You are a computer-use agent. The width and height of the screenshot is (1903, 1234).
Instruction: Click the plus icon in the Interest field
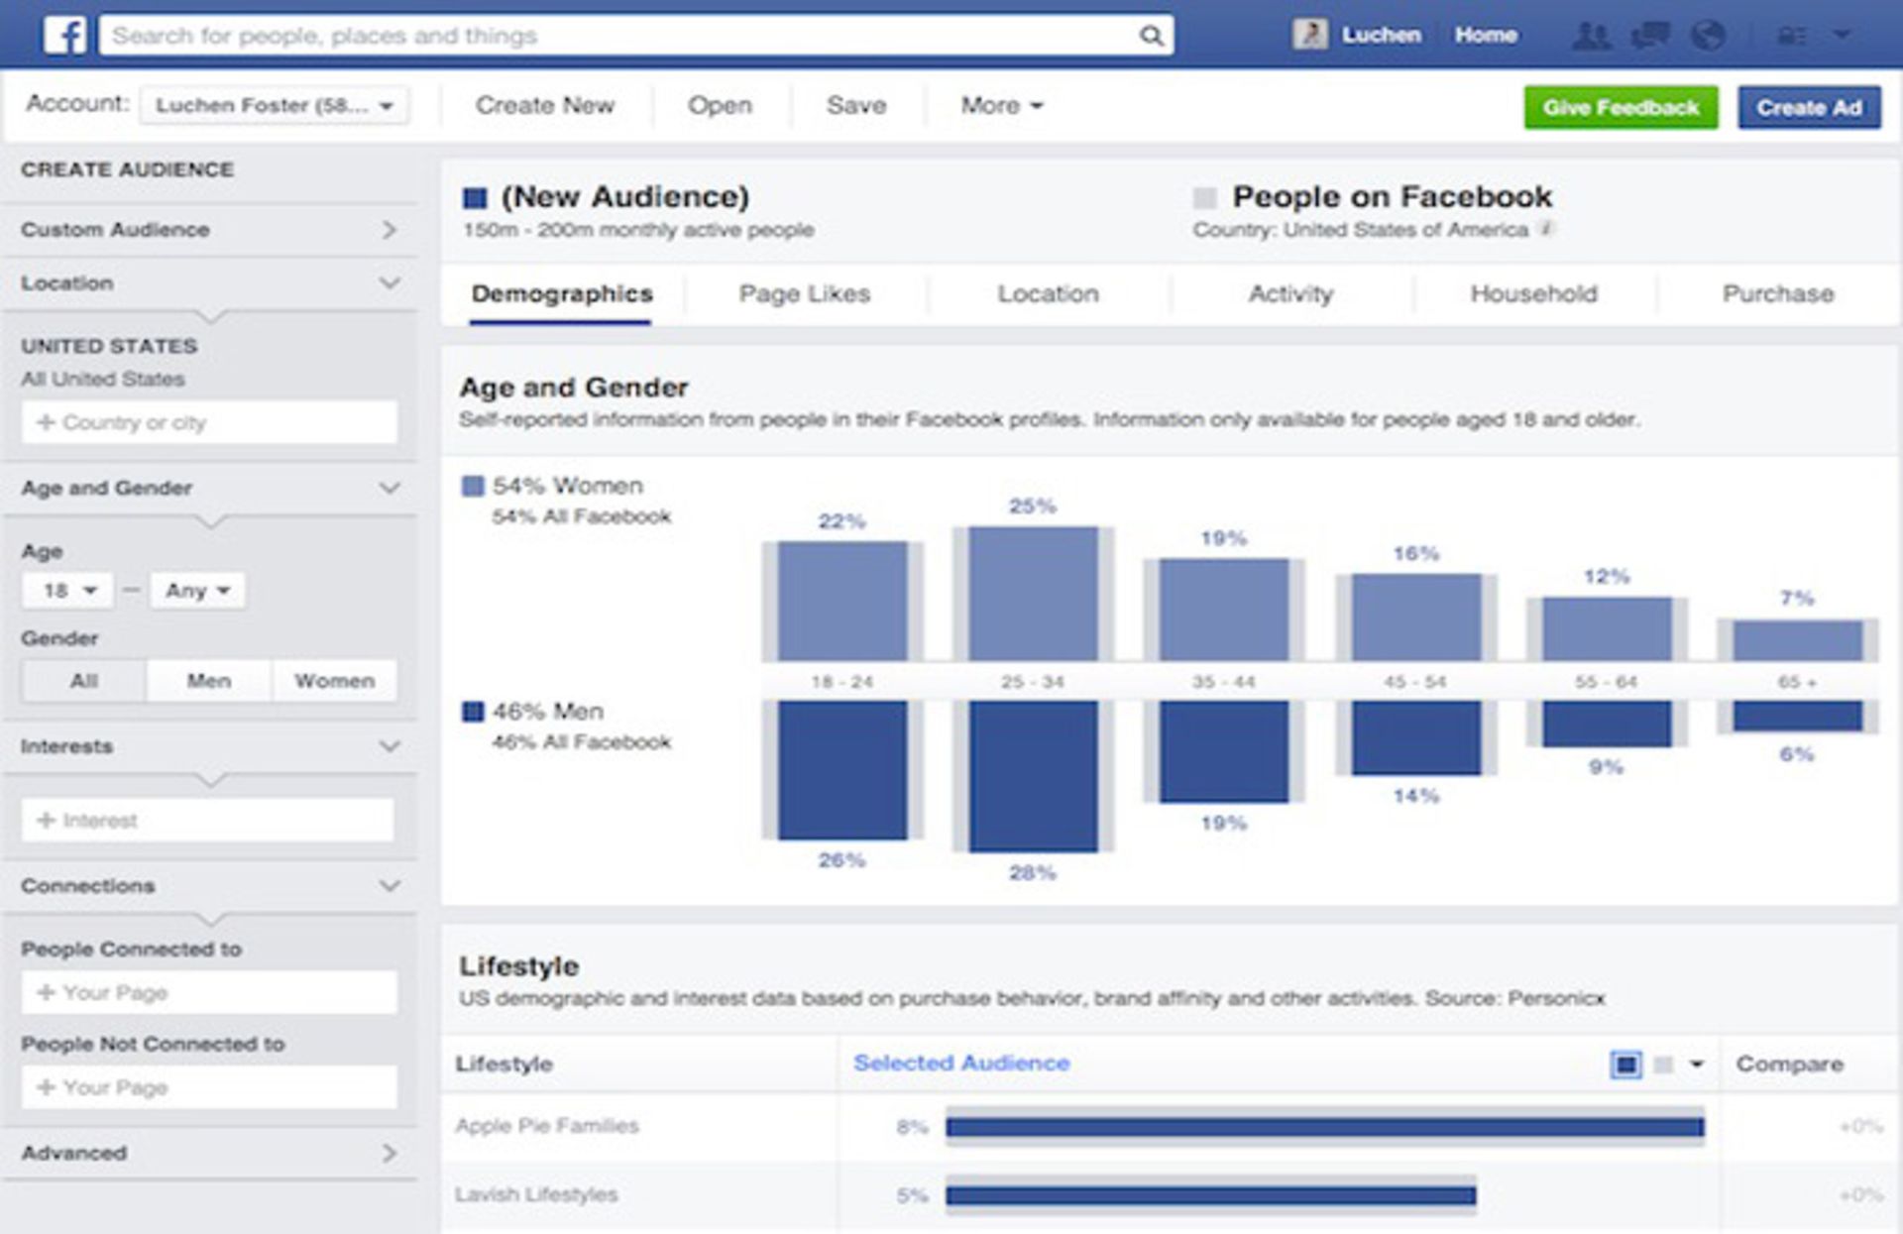point(44,820)
